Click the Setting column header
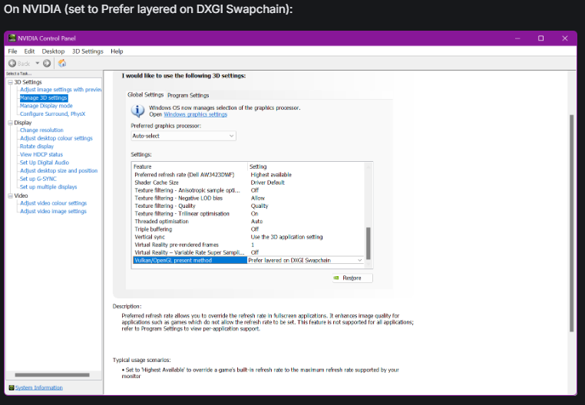The height and width of the screenshot is (405, 585). click(306, 166)
